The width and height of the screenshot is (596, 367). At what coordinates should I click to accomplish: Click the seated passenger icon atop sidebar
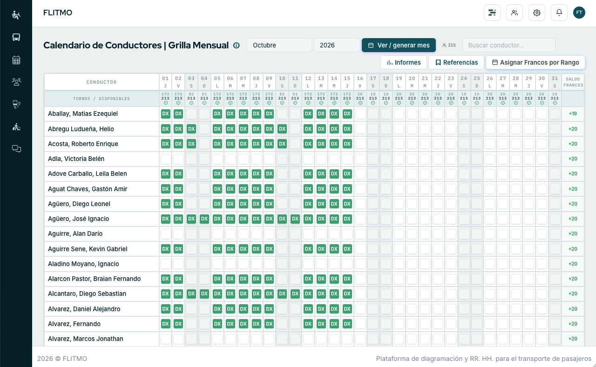(x=16, y=15)
